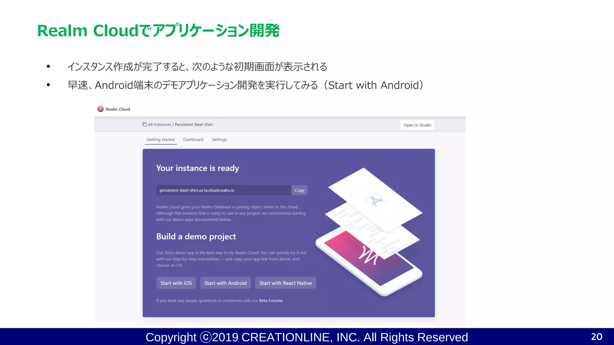Click the Your instance is ready heading
This screenshot has width=614, height=345.
tap(198, 168)
